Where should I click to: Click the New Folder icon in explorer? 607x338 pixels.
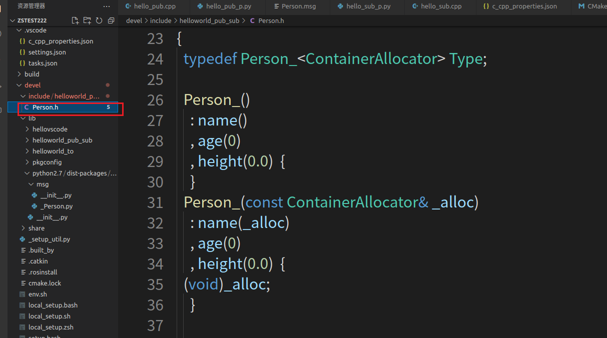coord(87,20)
